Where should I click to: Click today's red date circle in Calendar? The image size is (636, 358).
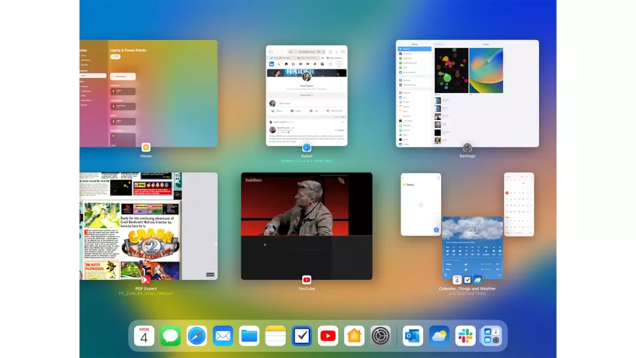point(507,193)
